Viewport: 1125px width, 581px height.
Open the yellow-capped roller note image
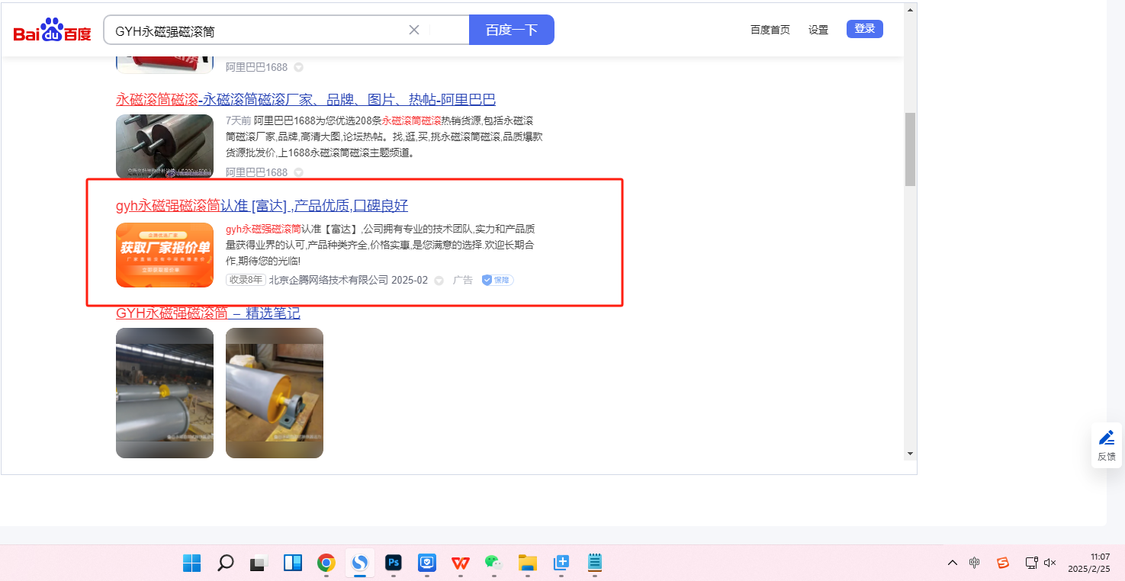coord(275,393)
